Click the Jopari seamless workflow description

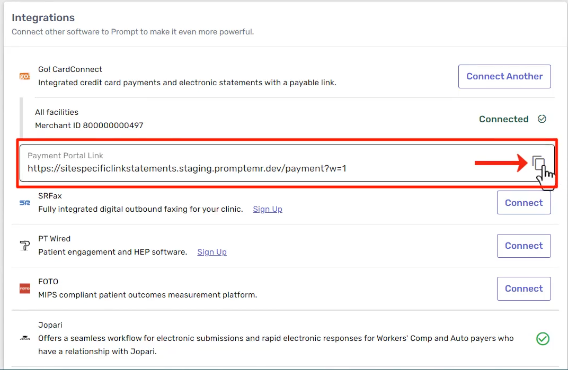(x=276, y=345)
